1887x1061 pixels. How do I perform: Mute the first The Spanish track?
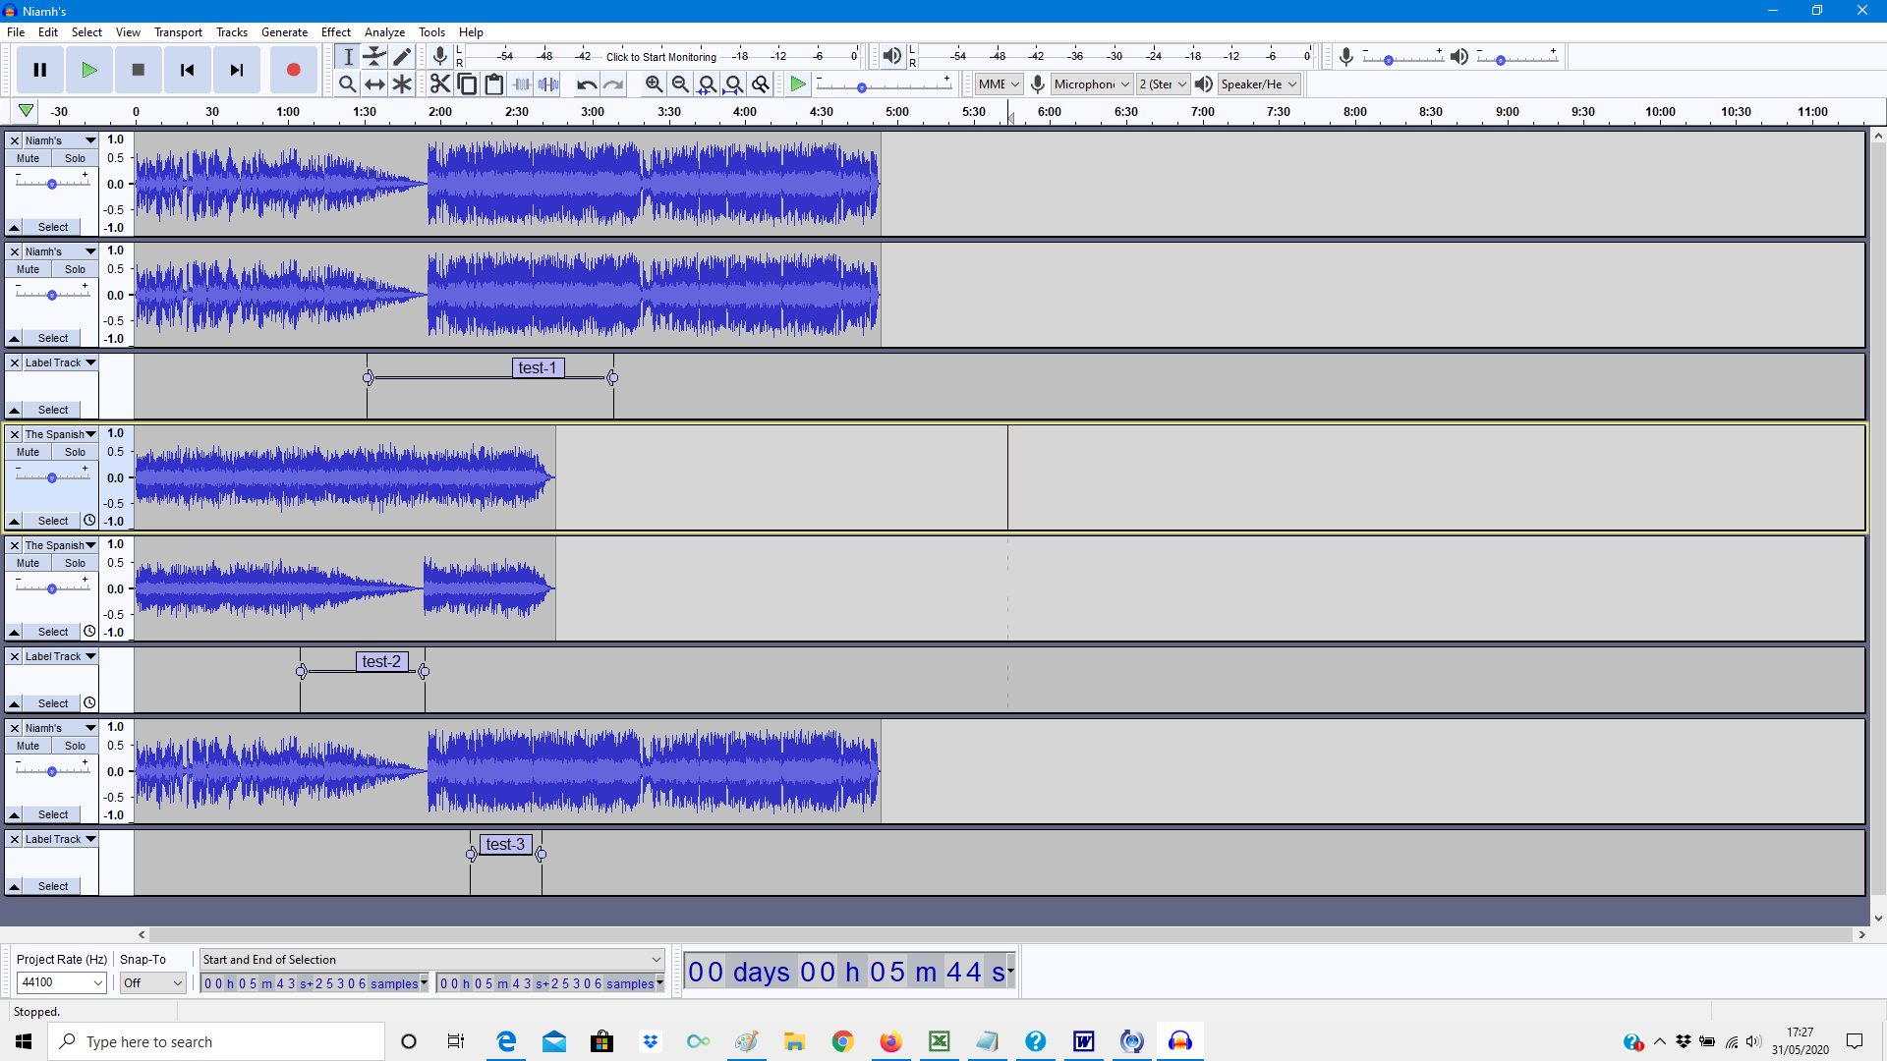point(29,452)
